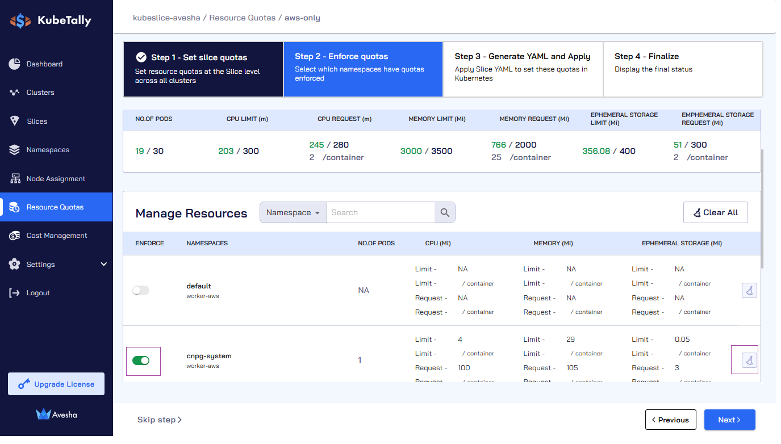Click the 203 / 300 CPU limit value
Image resolution: width=781 pixels, height=444 pixels.
(x=239, y=151)
